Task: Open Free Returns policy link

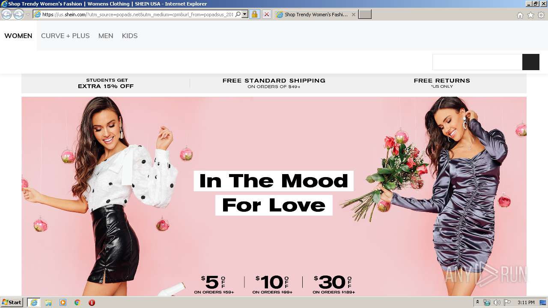Action: [442, 83]
